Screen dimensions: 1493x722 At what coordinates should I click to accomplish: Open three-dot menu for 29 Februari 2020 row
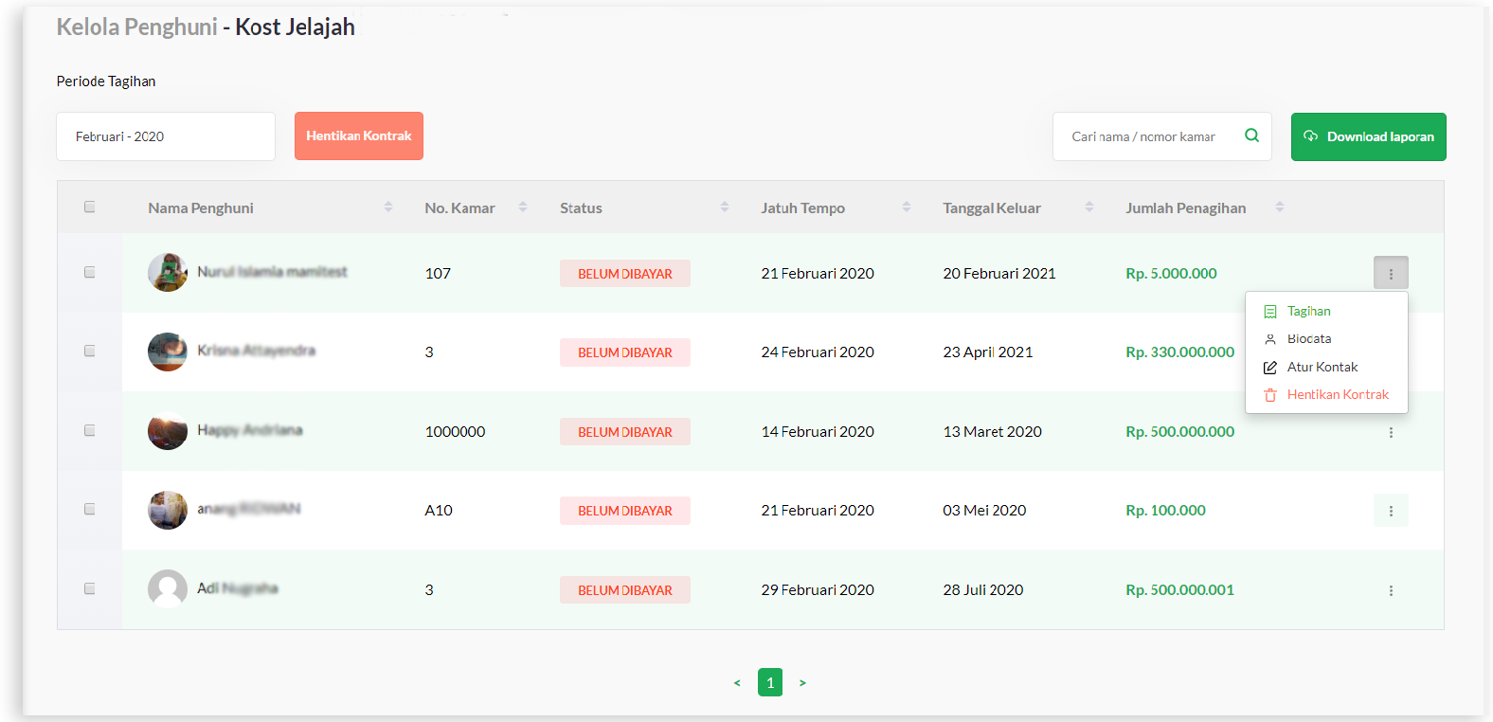click(x=1390, y=590)
